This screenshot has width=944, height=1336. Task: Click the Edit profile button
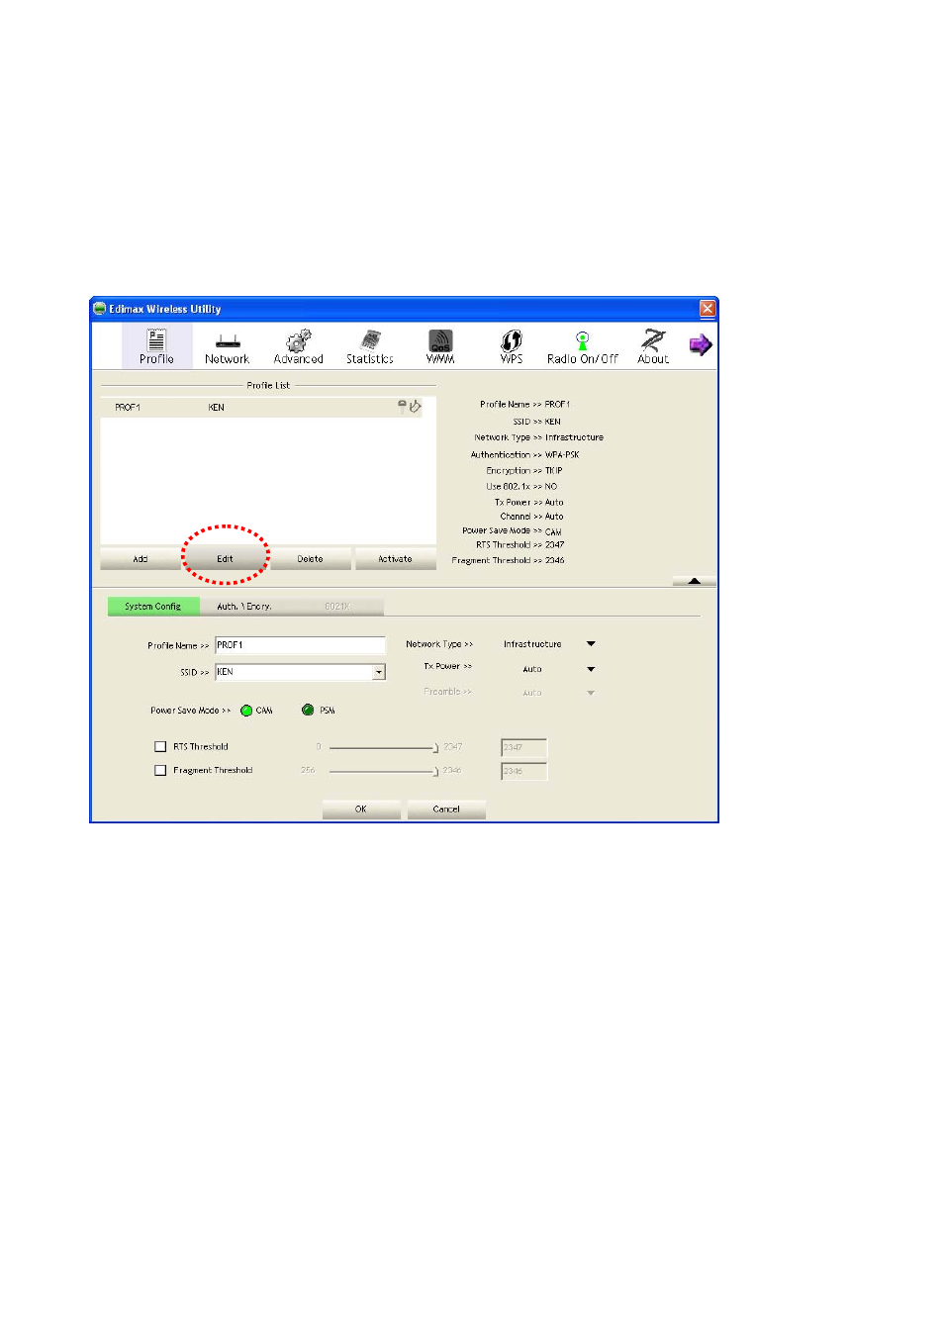coord(226,559)
